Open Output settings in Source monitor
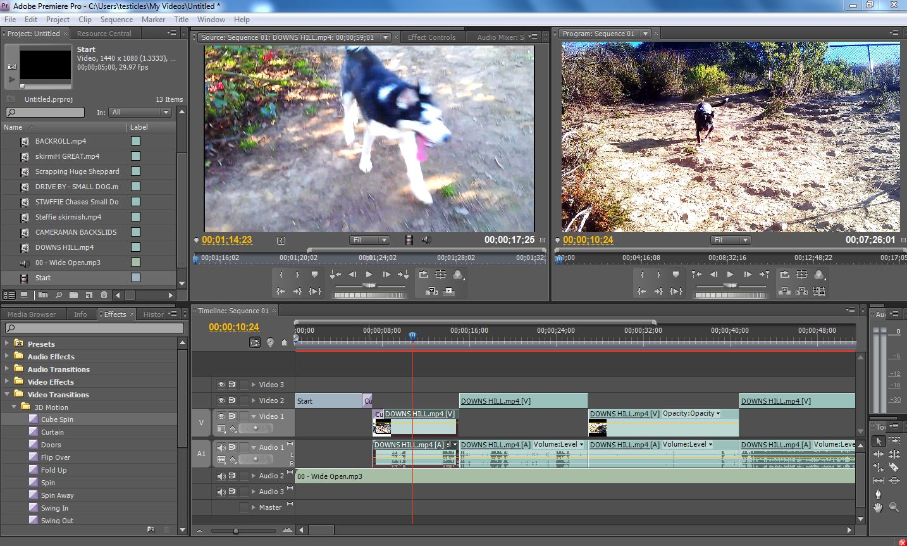This screenshot has height=546, width=907. [458, 275]
